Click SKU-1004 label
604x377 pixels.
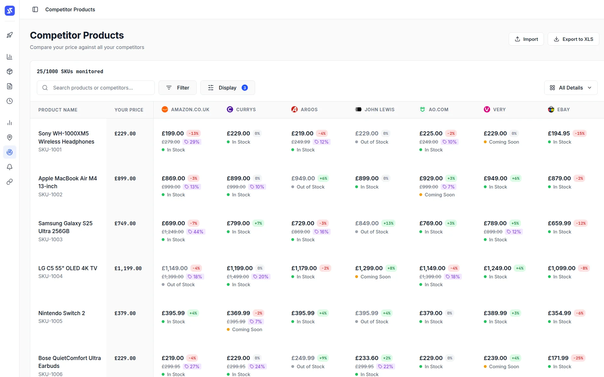click(x=50, y=276)
